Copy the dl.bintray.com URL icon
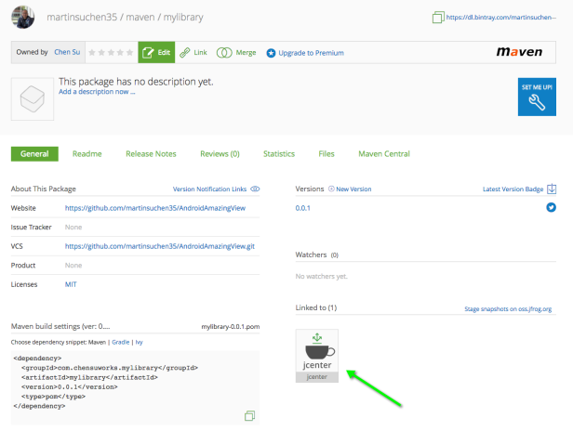The image size is (573, 431). (438, 17)
